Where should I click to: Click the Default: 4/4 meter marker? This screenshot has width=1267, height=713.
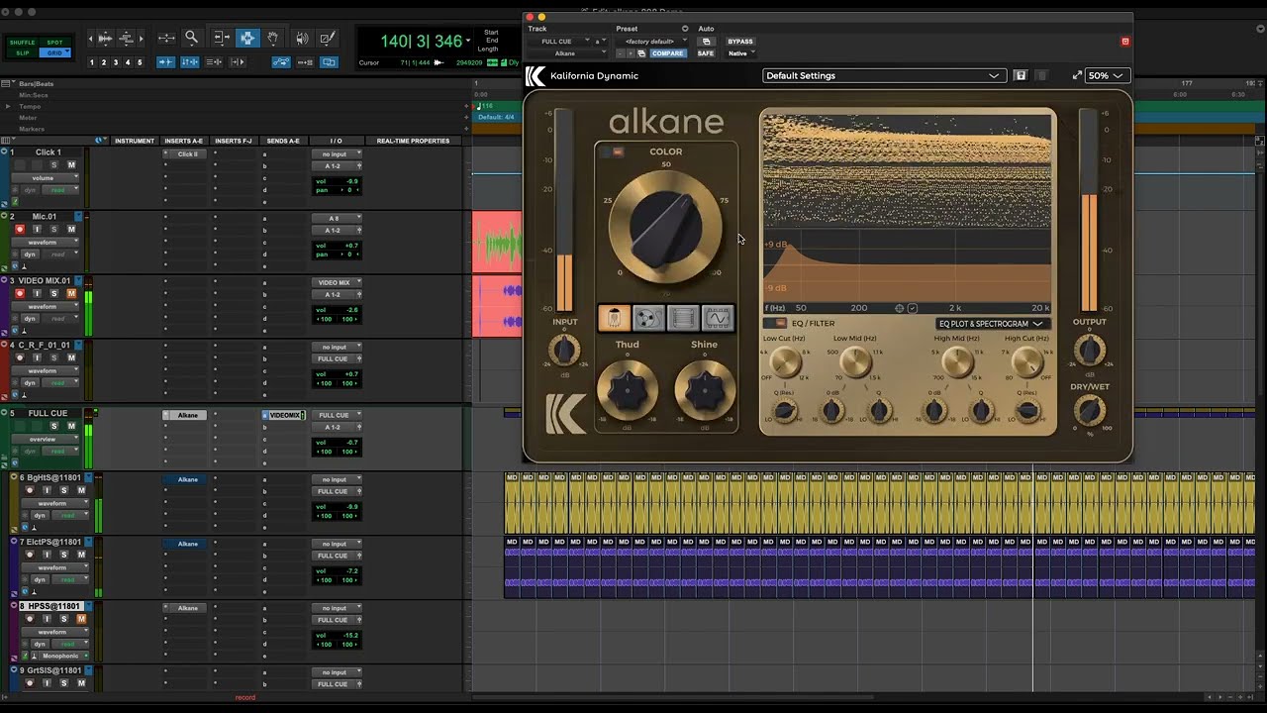point(496,117)
